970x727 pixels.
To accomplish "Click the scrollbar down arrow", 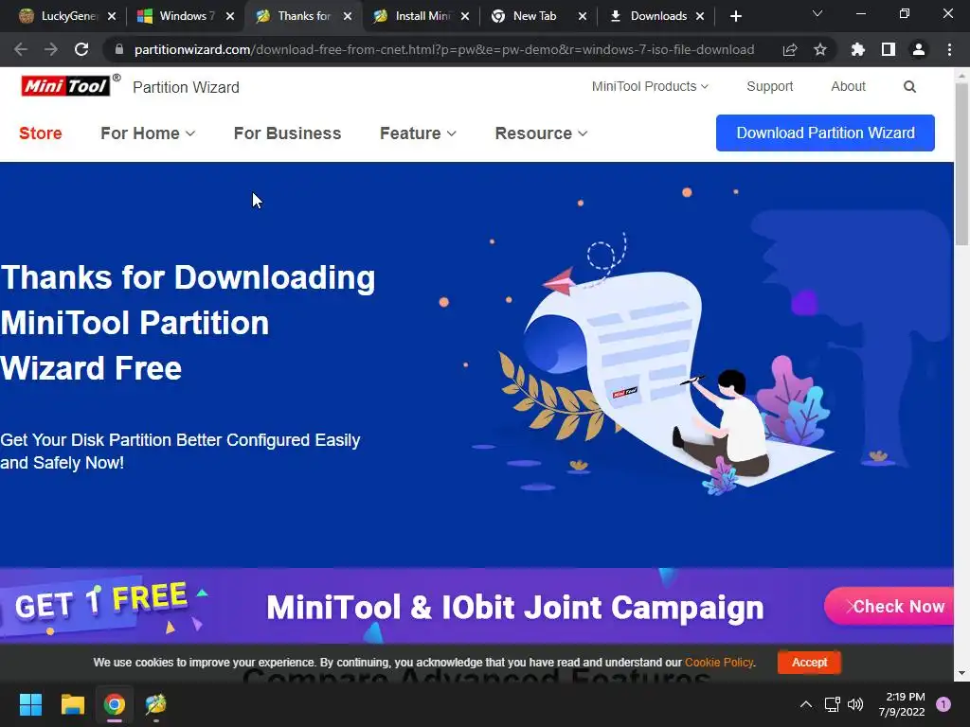I will [961, 673].
